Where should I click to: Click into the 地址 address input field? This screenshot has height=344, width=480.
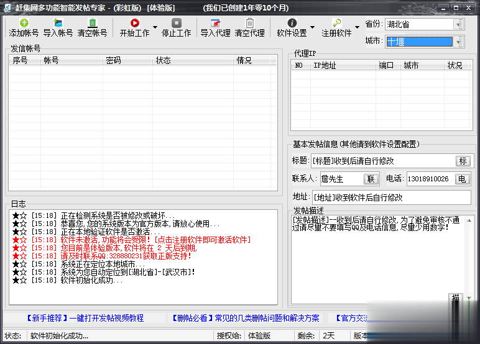(x=389, y=197)
